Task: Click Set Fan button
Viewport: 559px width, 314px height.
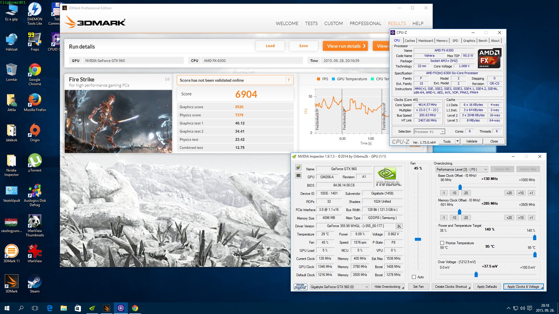Action: pyautogui.click(x=418, y=287)
